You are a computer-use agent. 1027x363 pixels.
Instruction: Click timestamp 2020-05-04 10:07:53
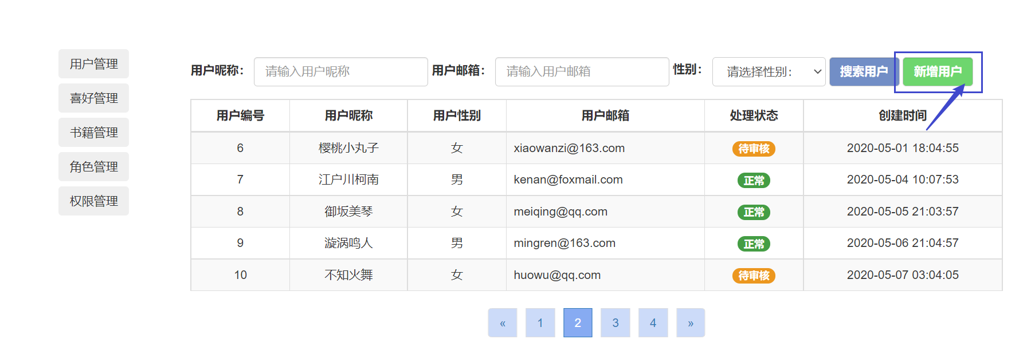point(903,179)
